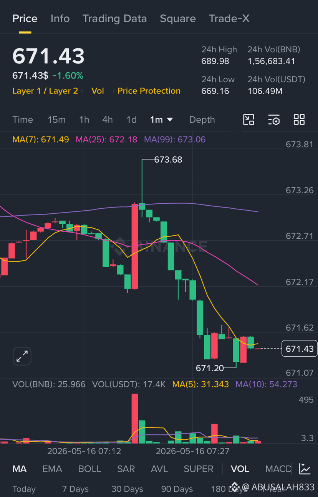Screen dimensions: 318x497
Task: Switch to the Info tab
Action: coord(60,18)
